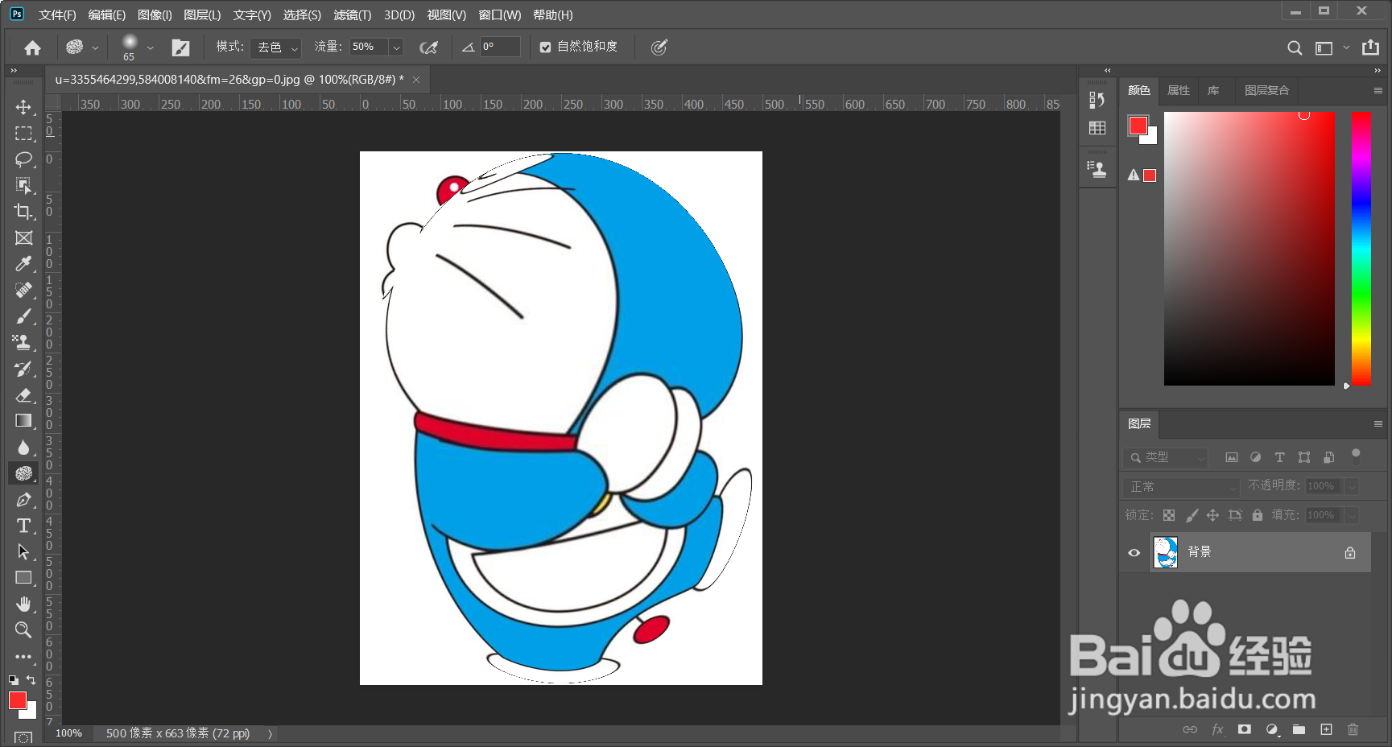This screenshot has width=1392, height=747.
Task: Click the red foreground color swatch in toolbox
Action: pos(17,700)
